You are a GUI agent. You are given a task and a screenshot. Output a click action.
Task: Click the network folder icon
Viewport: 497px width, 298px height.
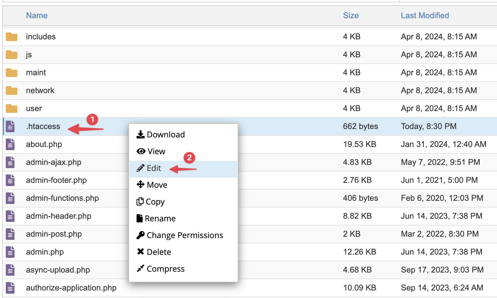click(x=12, y=91)
